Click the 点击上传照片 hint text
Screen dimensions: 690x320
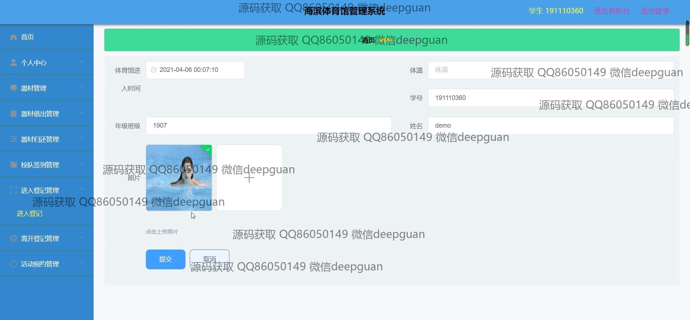[x=162, y=232]
